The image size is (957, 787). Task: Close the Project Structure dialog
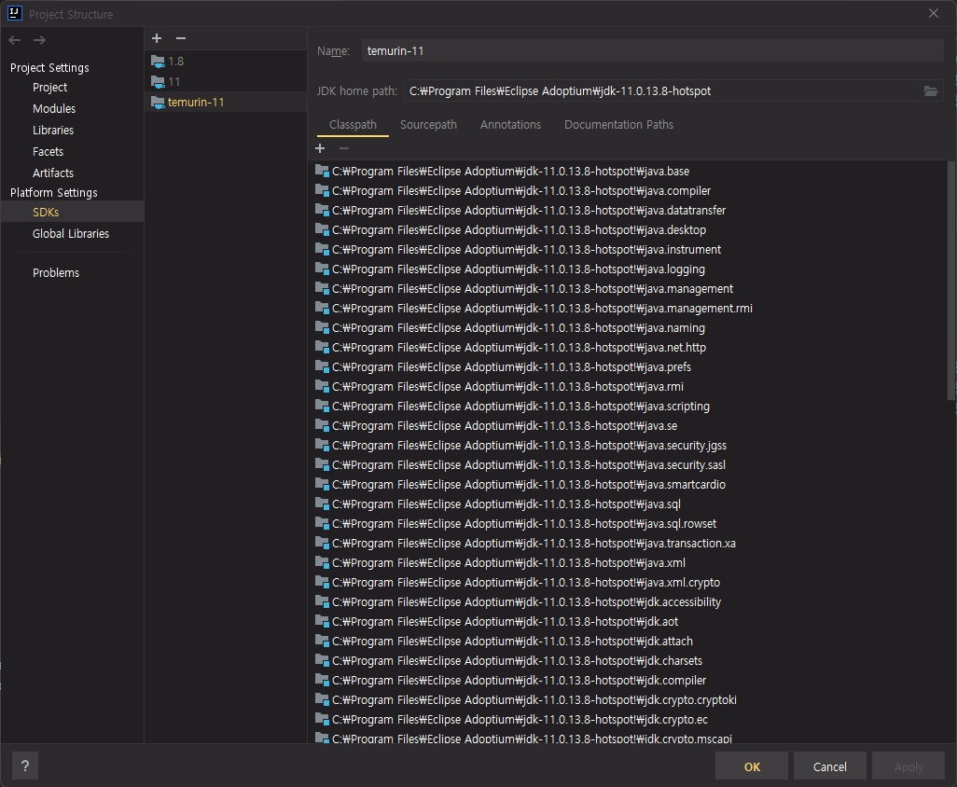(x=933, y=13)
